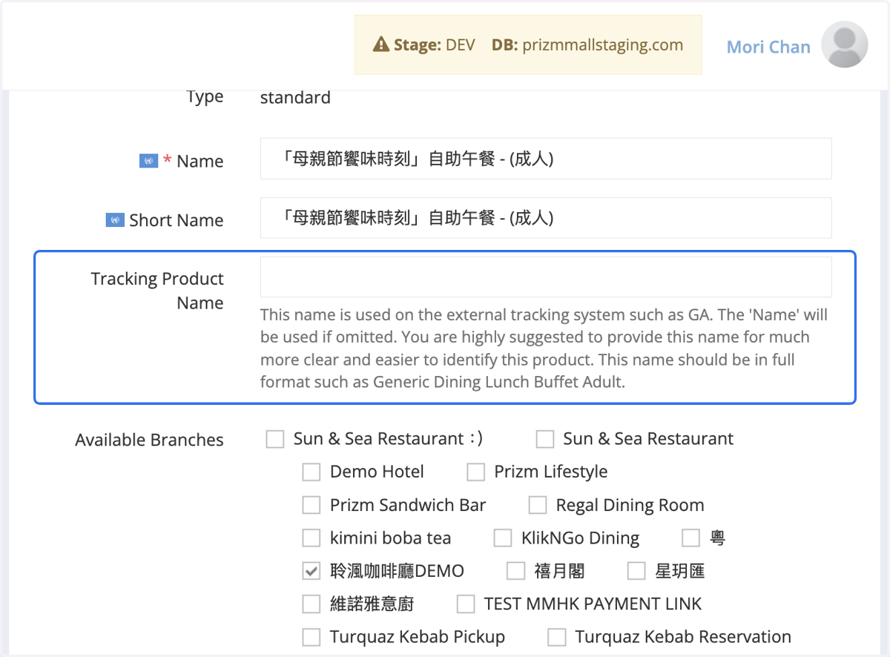Click the language flag icon beside Name
Screen dimensions: 890x657
click(x=148, y=161)
